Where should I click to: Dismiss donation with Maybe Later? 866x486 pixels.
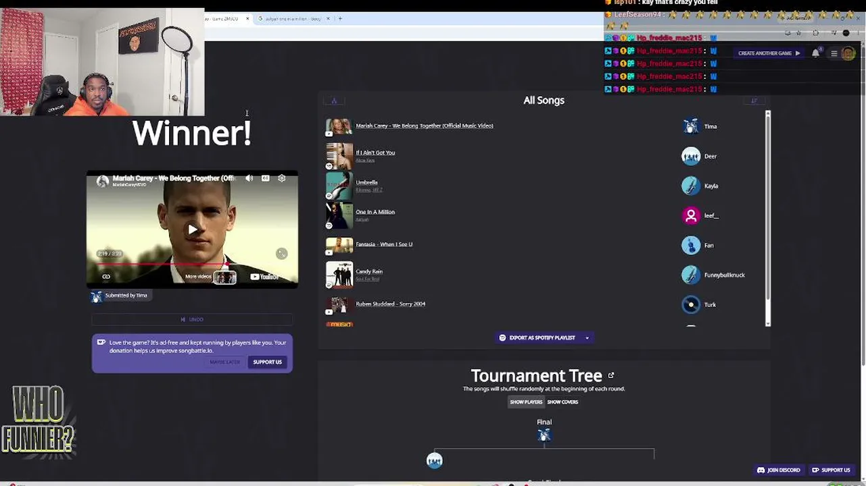224,362
